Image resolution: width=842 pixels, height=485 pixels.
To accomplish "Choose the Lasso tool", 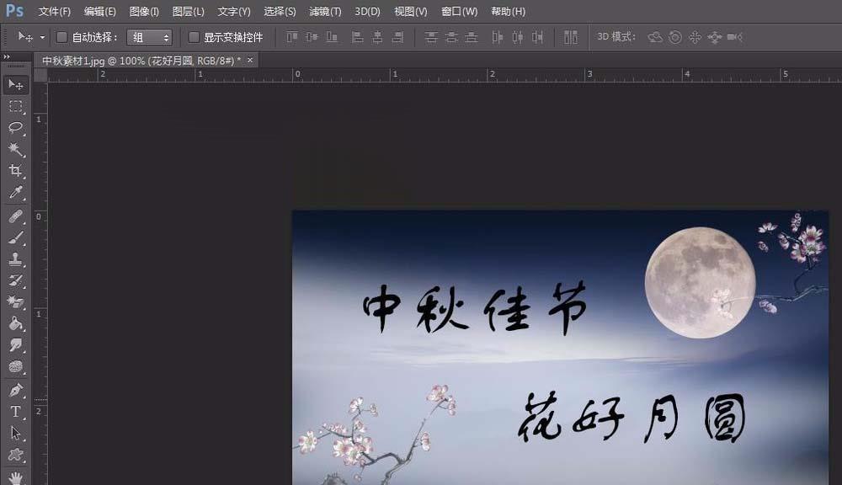I will (x=15, y=127).
